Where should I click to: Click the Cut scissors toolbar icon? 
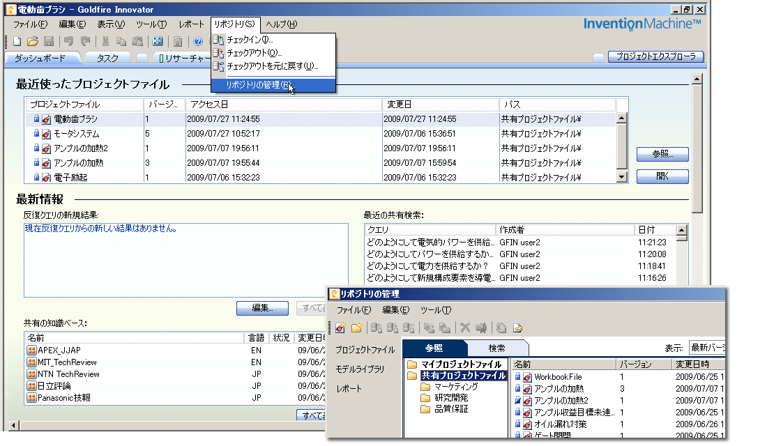[x=105, y=42]
